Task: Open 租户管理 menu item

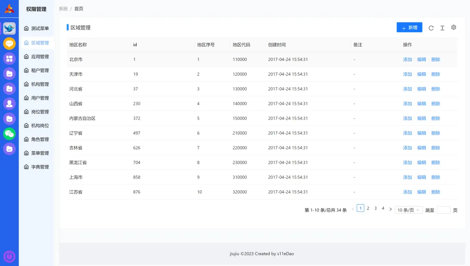Action: tap(37, 70)
